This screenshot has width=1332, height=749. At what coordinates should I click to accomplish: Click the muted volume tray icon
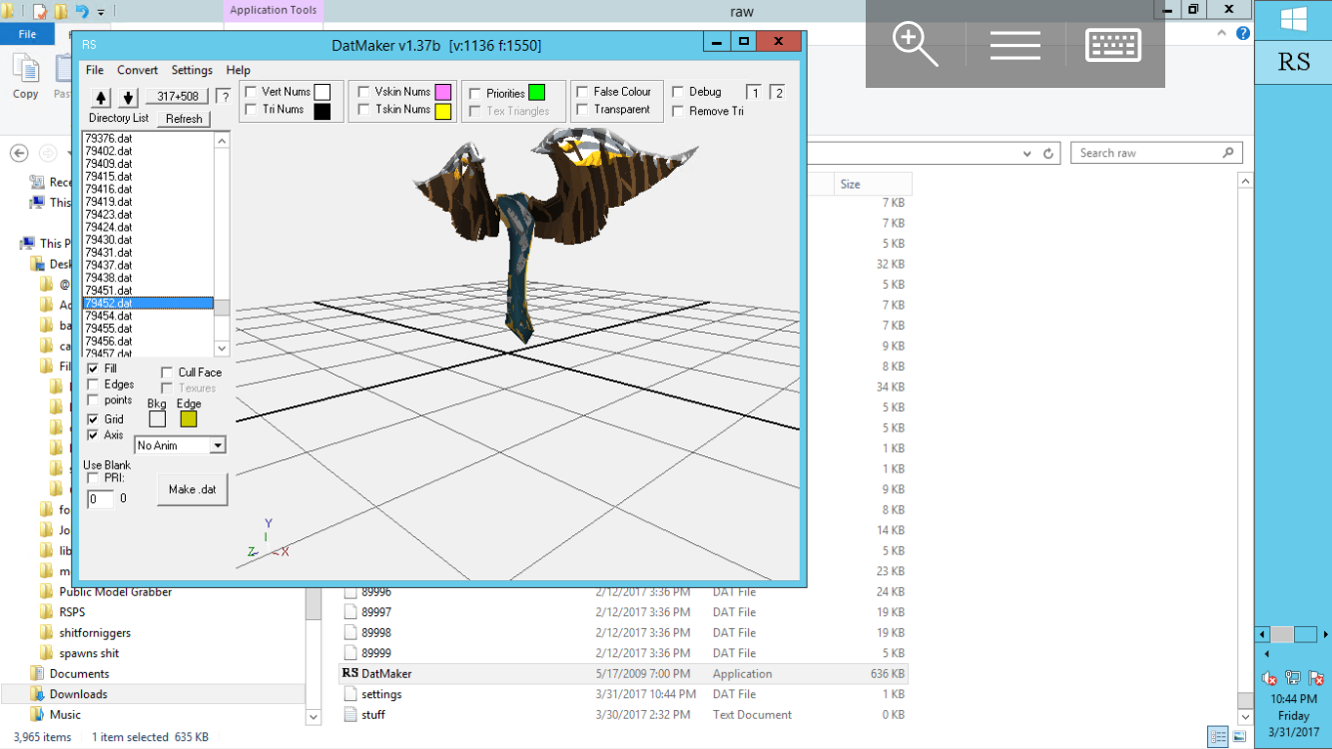tap(1269, 678)
